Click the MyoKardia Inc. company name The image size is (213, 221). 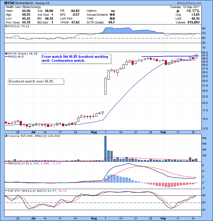(24, 3)
